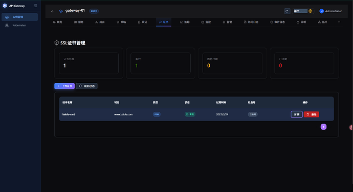Click the green 有效 status badge

point(190,114)
